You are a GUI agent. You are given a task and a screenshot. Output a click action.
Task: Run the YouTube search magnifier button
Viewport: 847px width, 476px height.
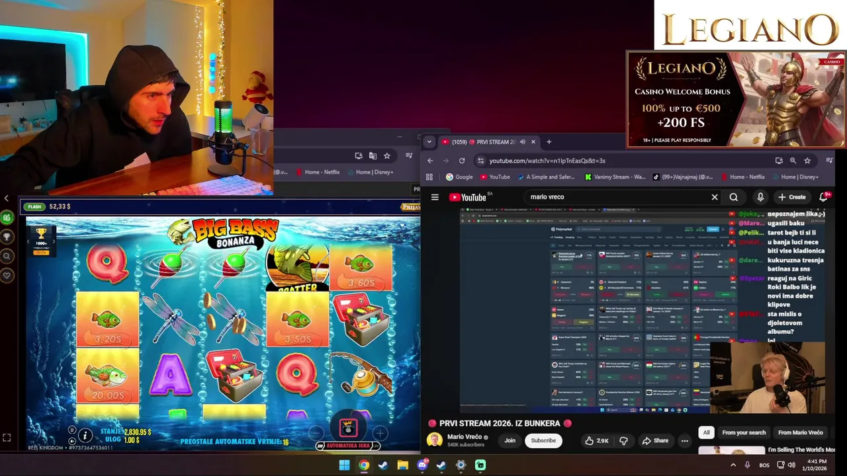pos(733,197)
